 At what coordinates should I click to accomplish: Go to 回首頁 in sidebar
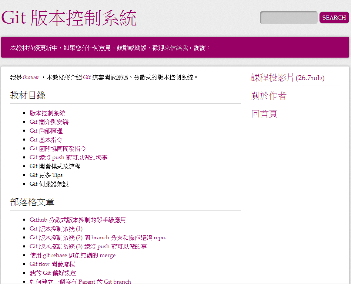(x=264, y=114)
